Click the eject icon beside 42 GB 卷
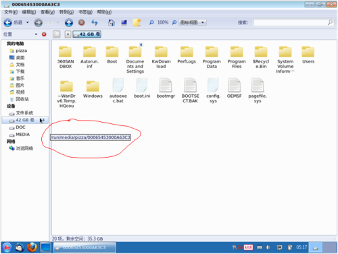The image size is (338, 254). coord(43,121)
